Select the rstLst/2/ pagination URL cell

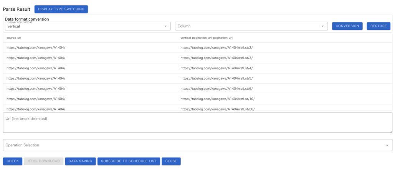[x=216, y=48]
